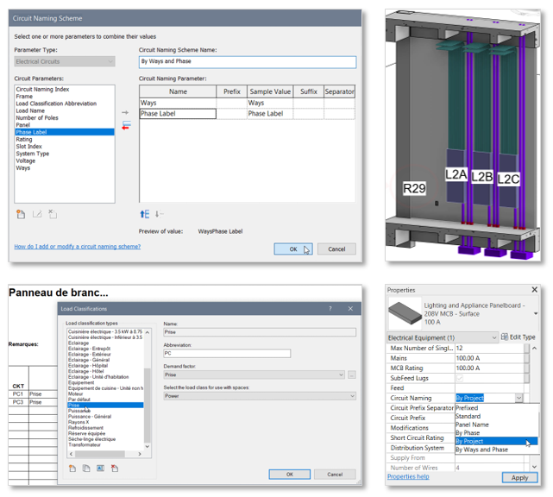Click the delete load classification icon
The image size is (553, 497).
[115, 469]
